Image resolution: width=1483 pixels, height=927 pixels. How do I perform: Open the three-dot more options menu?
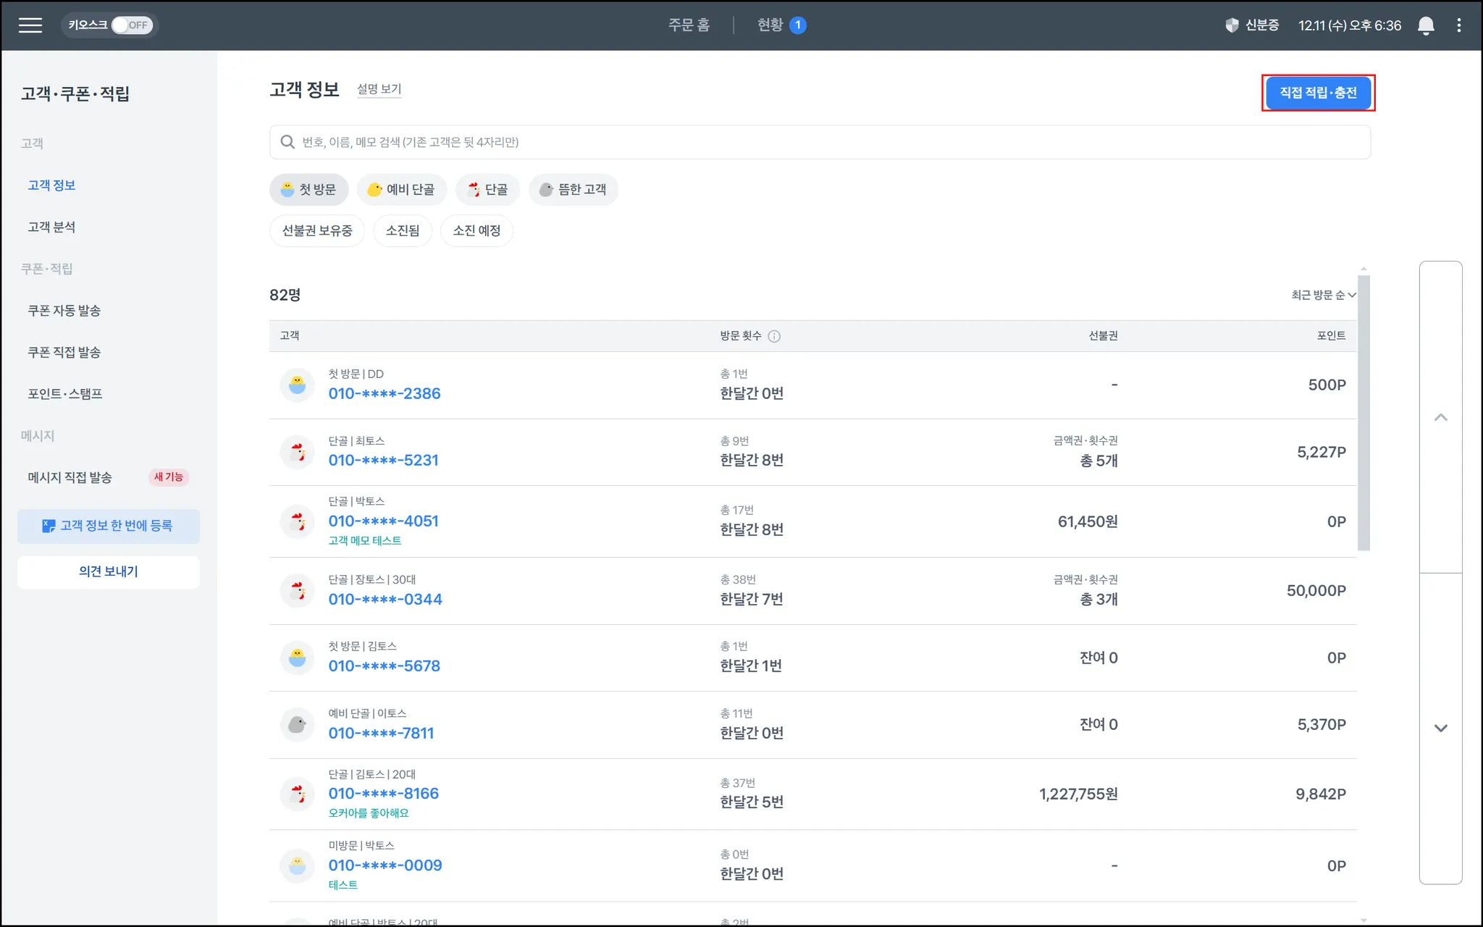(1458, 25)
